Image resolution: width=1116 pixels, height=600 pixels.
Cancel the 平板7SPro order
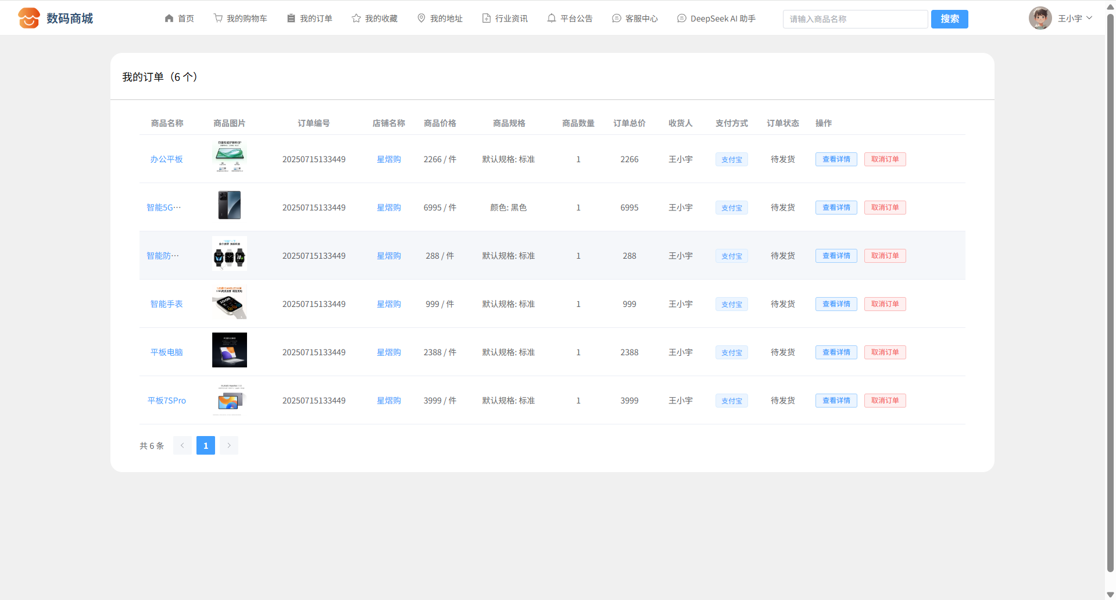(x=885, y=401)
